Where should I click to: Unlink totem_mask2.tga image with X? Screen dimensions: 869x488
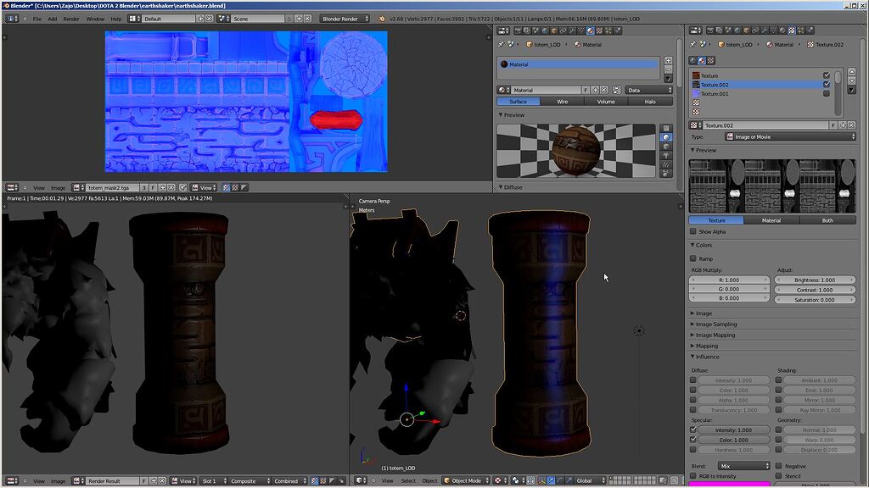(x=171, y=187)
